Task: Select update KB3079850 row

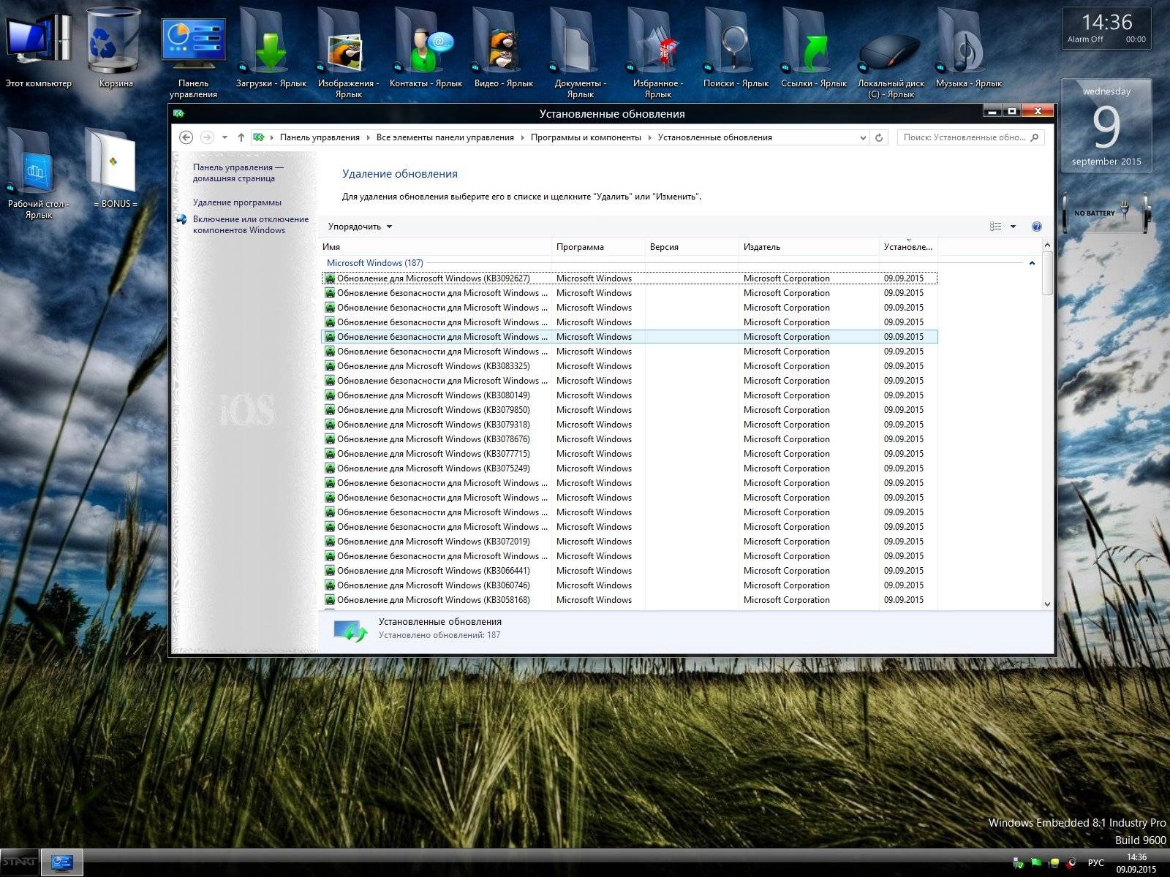Action: (x=629, y=410)
